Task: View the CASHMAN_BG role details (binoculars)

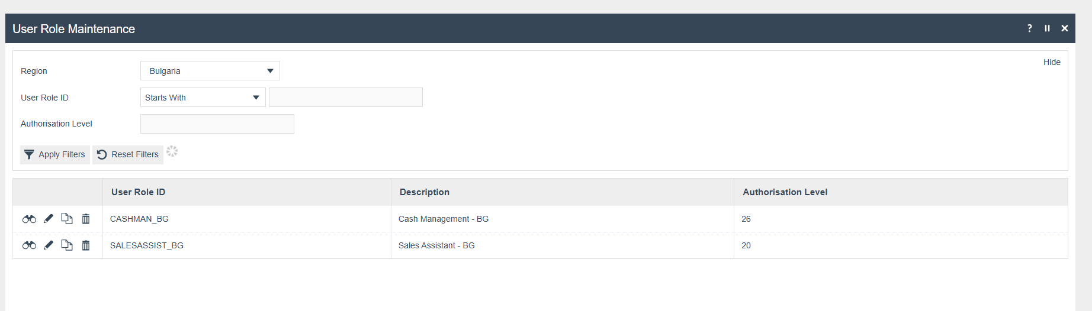Action: click(x=29, y=219)
